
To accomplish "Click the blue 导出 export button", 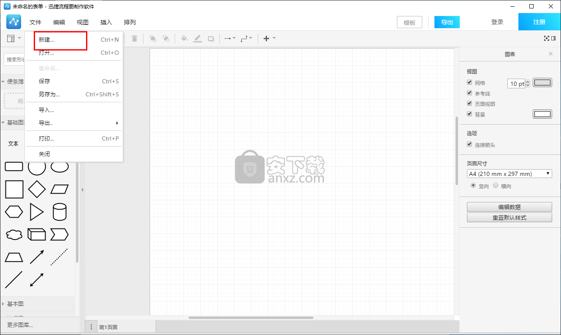I will click(447, 22).
